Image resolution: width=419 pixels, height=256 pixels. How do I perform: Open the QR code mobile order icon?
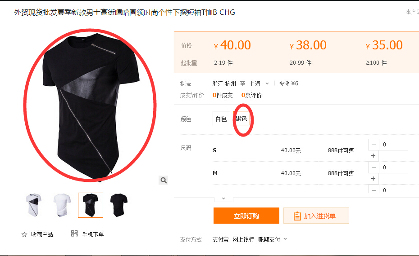pos(74,234)
